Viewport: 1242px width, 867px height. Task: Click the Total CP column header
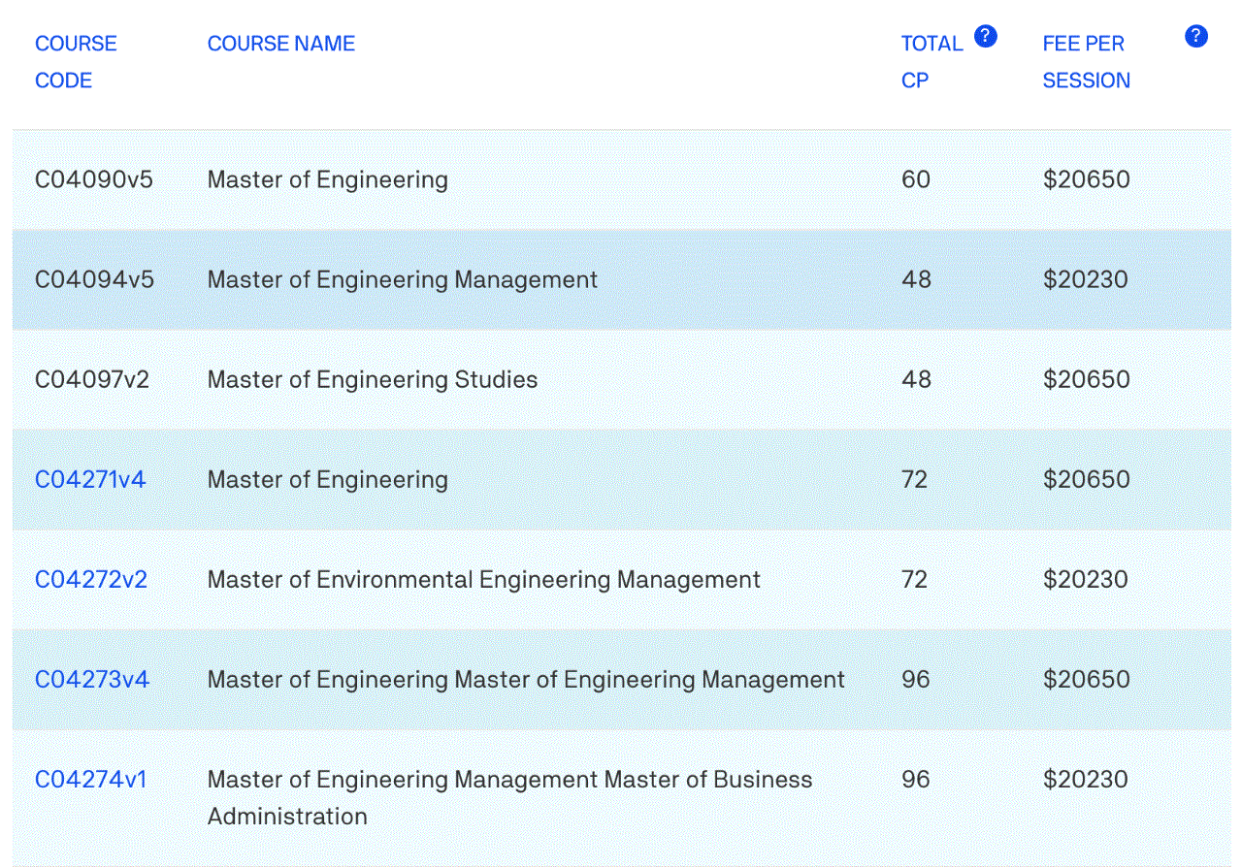[931, 62]
